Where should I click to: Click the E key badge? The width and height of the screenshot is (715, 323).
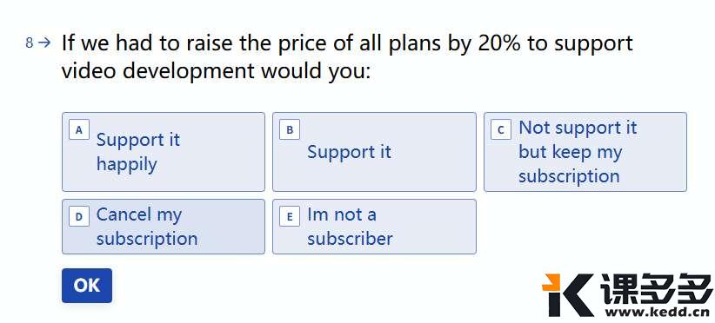click(290, 216)
